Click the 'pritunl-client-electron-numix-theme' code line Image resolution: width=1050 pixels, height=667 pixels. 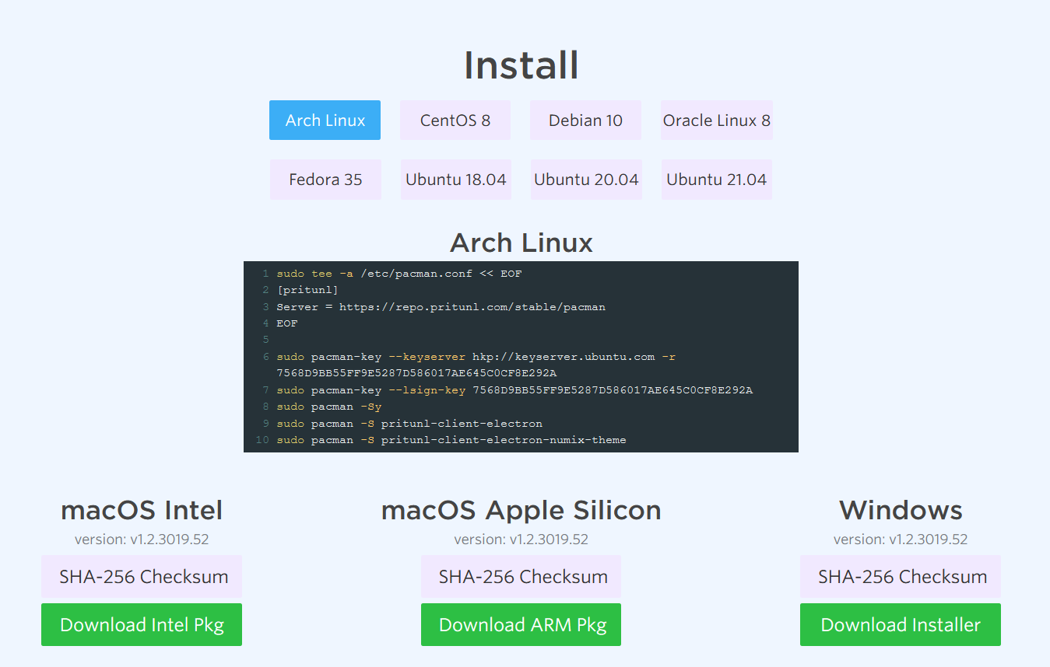click(x=451, y=440)
